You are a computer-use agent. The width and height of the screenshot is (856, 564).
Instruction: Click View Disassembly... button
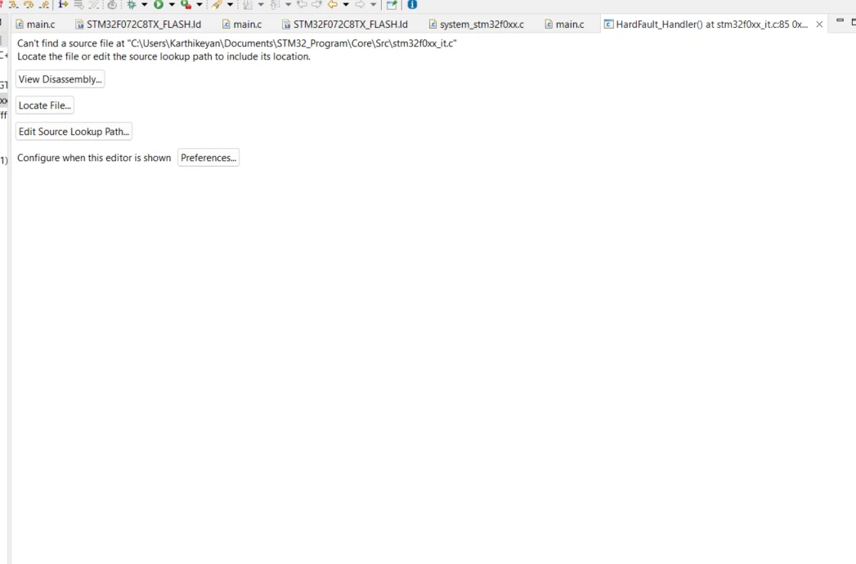[60, 79]
